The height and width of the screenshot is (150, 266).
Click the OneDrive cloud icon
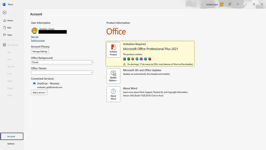(x=34, y=83)
